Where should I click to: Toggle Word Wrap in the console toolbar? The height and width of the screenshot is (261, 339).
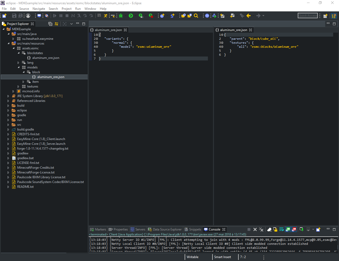(281, 229)
